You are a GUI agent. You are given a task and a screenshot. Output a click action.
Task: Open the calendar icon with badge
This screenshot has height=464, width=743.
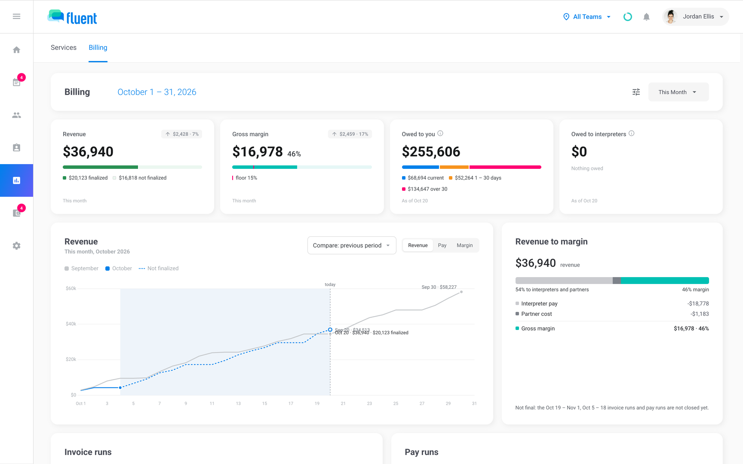(16, 82)
